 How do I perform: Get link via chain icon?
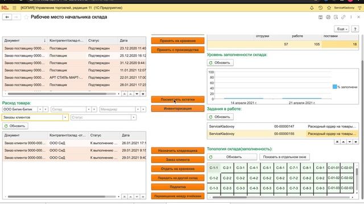344,17
